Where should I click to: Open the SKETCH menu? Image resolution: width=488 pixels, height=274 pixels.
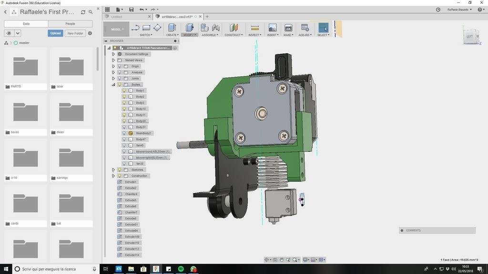click(x=146, y=35)
